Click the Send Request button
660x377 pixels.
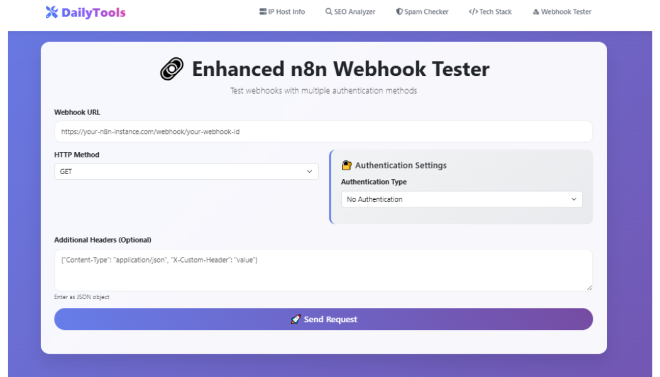323,319
